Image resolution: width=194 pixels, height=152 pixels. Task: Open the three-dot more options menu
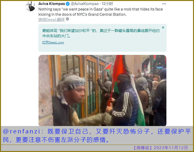(x=164, y=4)
